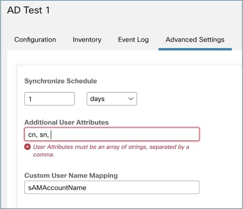Switch to the Configuration tab
This screenshot has width=243, height=209.
click(35, 39)
